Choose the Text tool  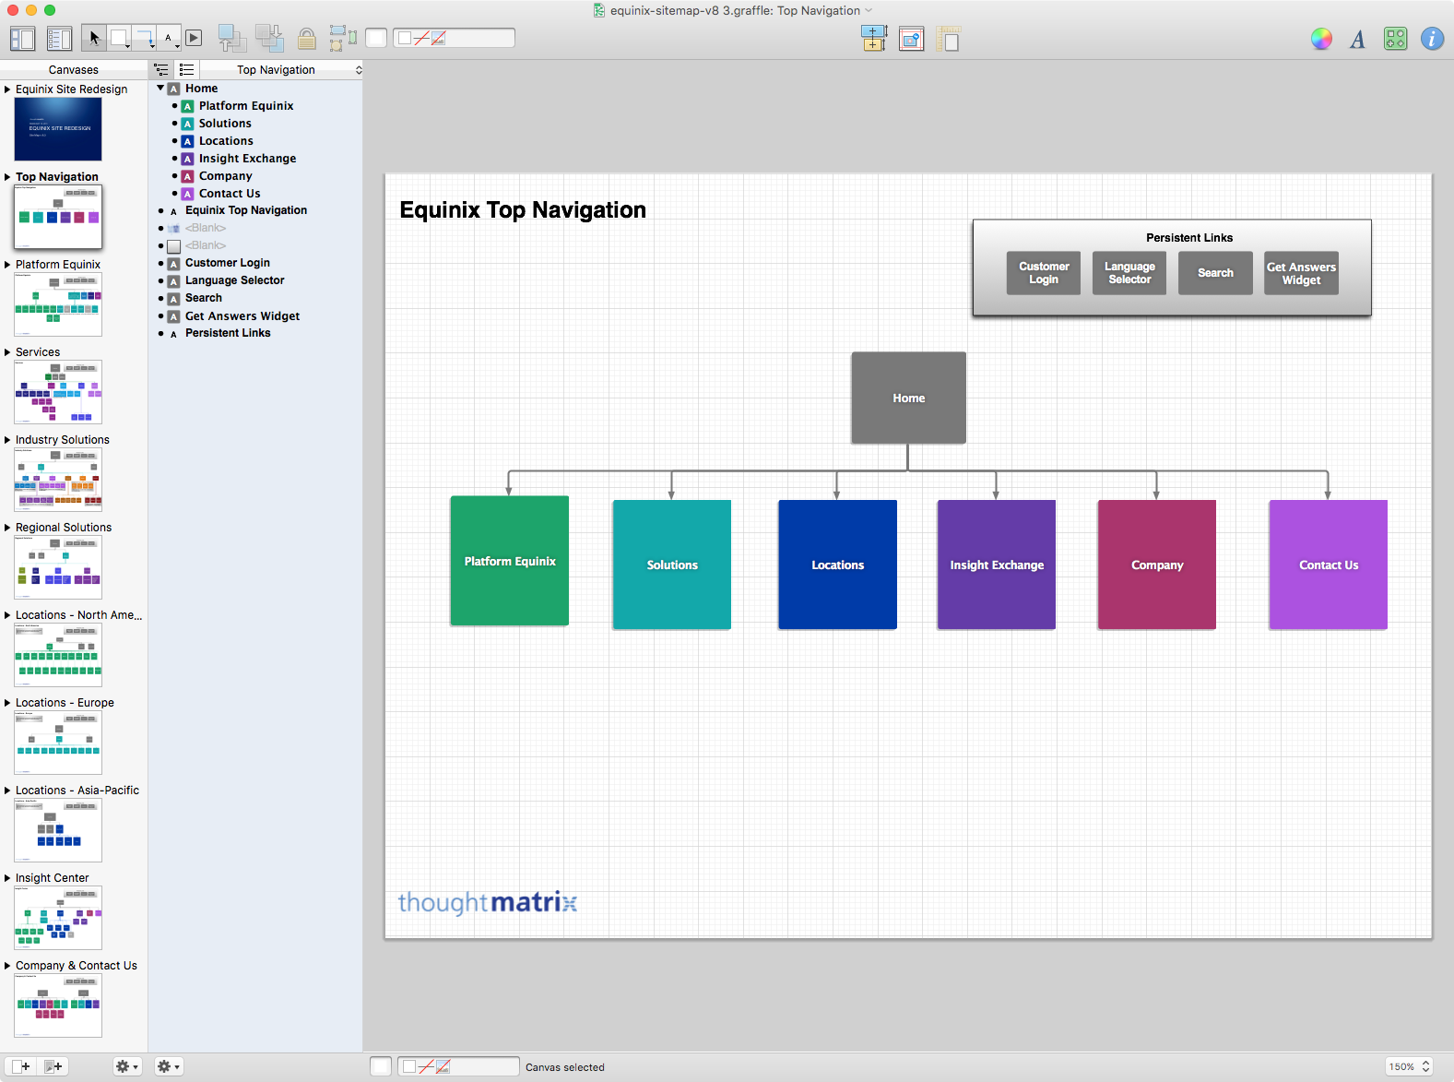coord(170,38)
